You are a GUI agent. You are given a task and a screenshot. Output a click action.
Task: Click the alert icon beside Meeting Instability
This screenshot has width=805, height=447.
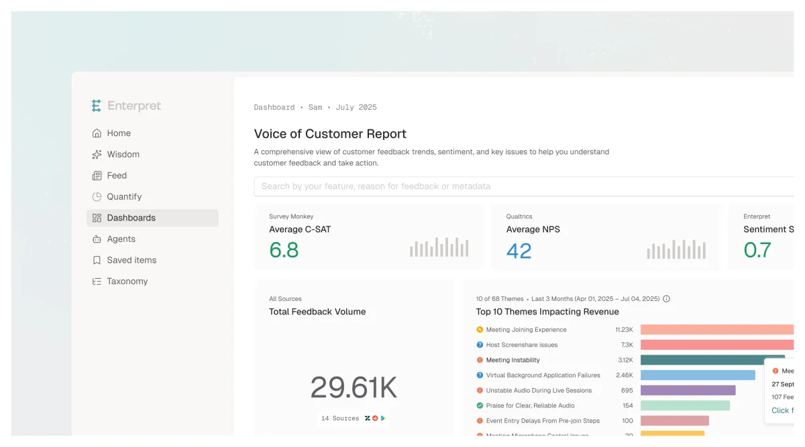(479, 360)
